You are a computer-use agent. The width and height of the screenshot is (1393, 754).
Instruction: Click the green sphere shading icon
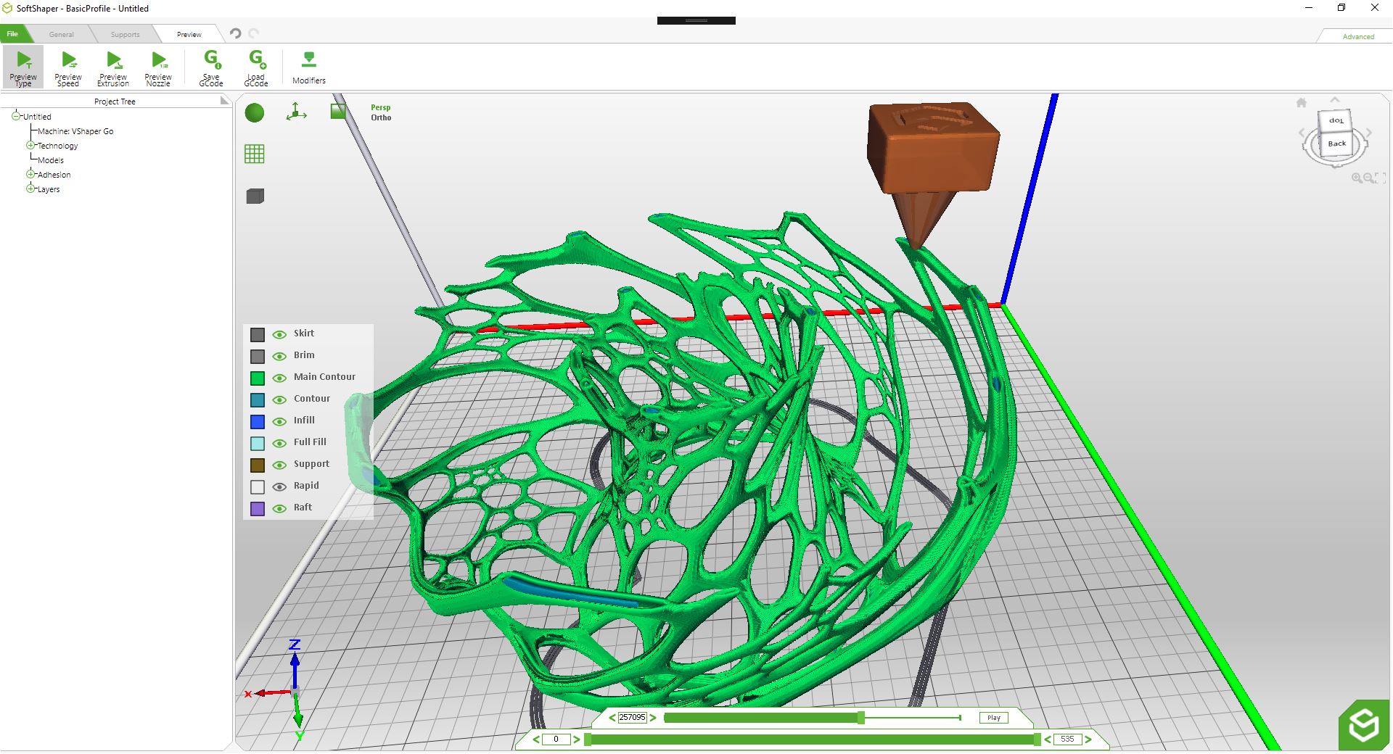coord(255,112)
